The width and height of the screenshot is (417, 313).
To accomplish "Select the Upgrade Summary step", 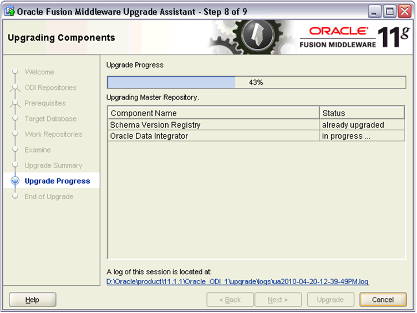I will tap(53, 165).
